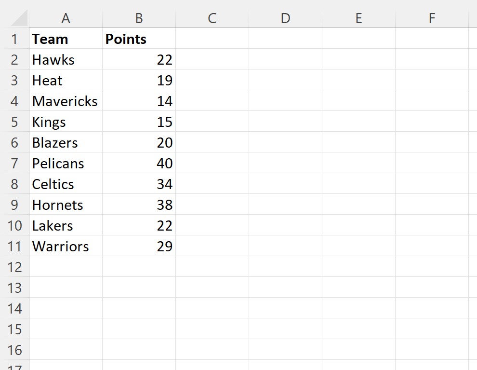Select column C header
477x370 pixels.
point(212,18)
